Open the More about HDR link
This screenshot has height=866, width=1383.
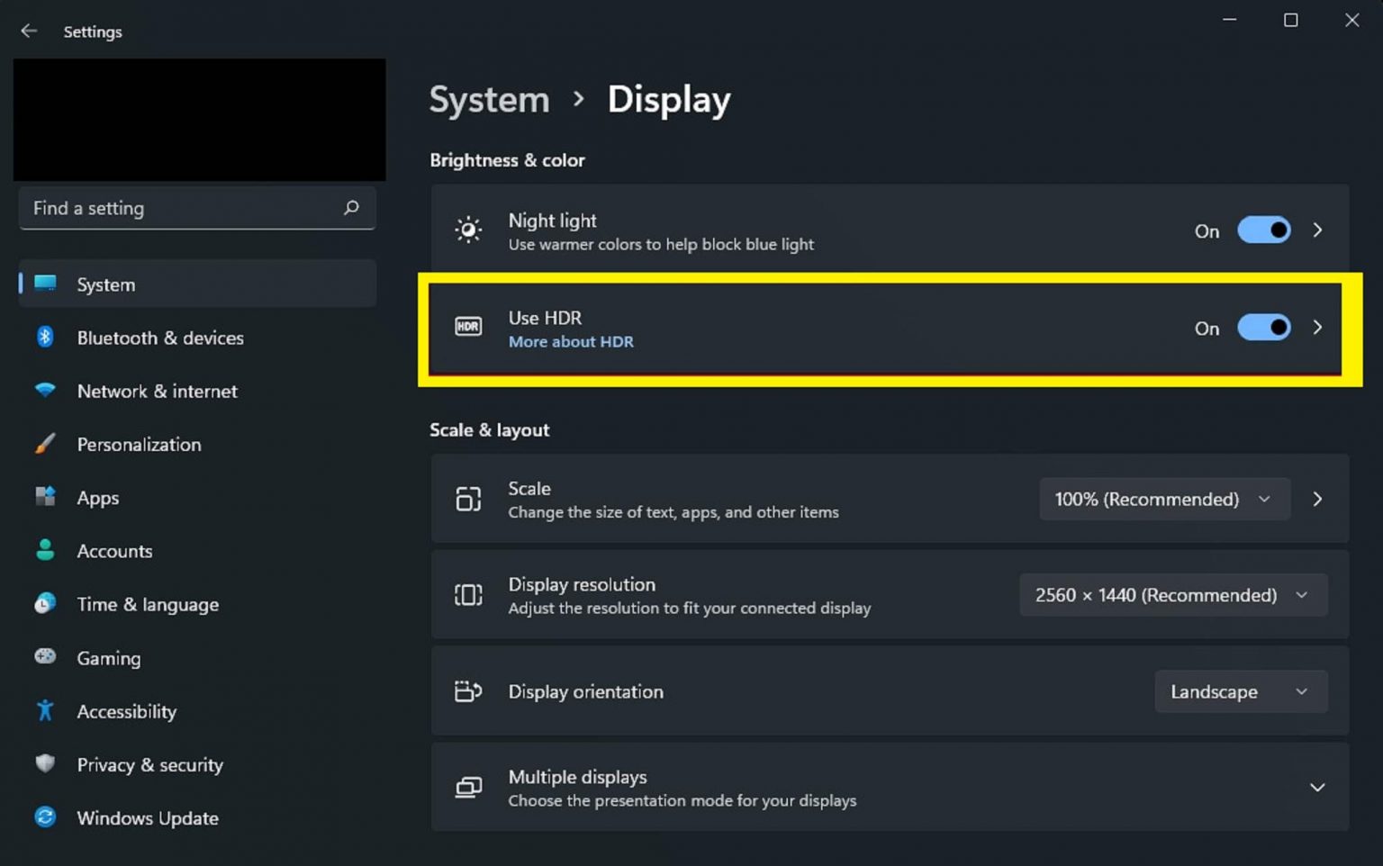tap(571, 341)
